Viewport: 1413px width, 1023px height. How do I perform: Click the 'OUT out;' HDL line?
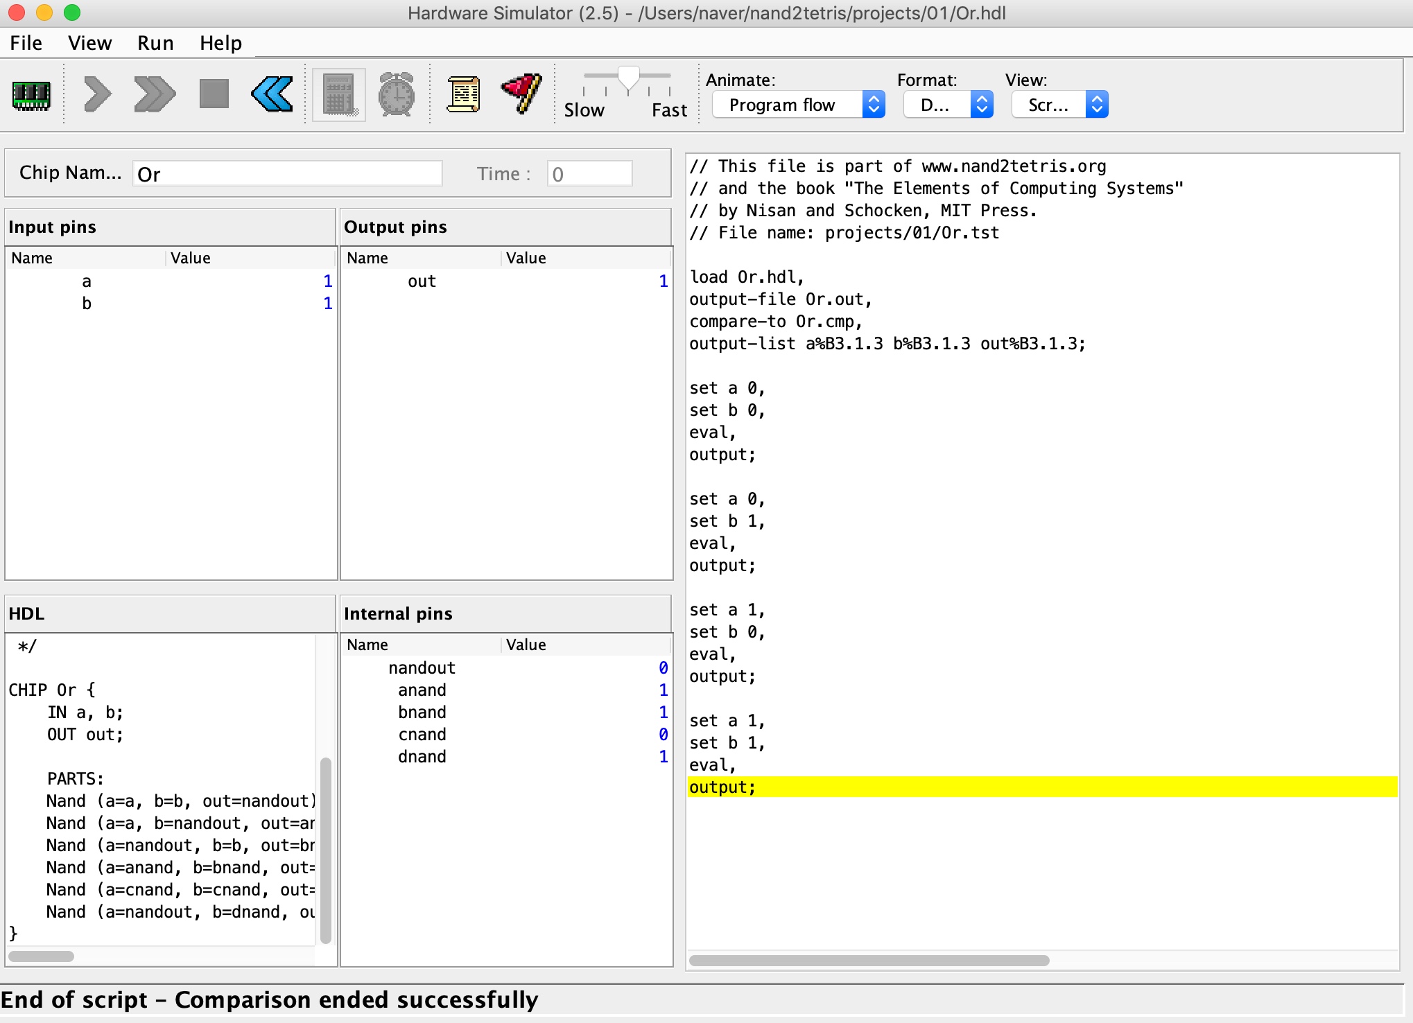click(85, 735)
